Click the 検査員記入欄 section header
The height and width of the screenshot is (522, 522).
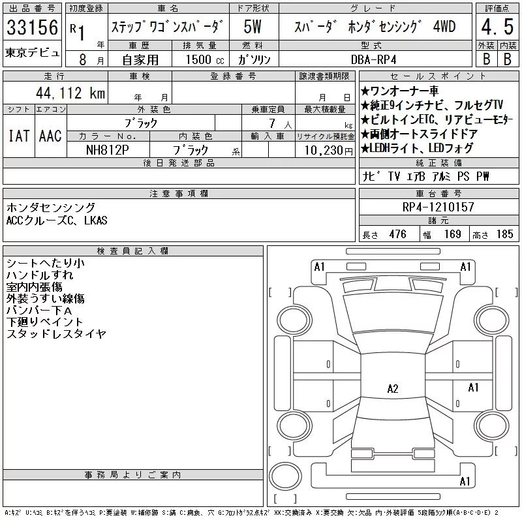133,251
